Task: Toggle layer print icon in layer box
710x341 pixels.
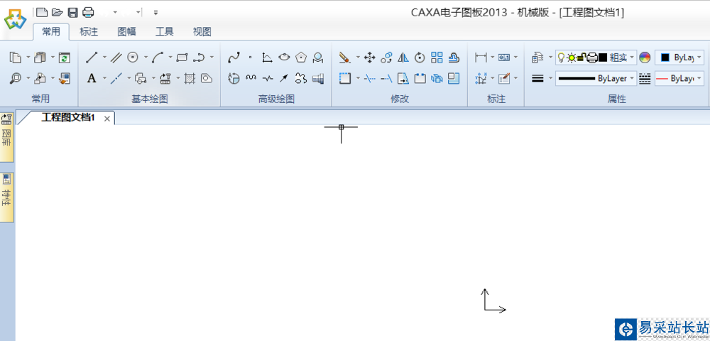Action: pyautogui.click(x=592, y=58)
